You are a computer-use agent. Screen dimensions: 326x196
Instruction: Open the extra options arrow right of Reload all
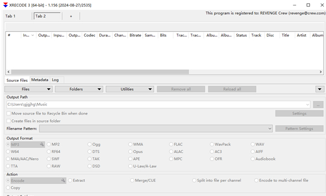[319, 89]
